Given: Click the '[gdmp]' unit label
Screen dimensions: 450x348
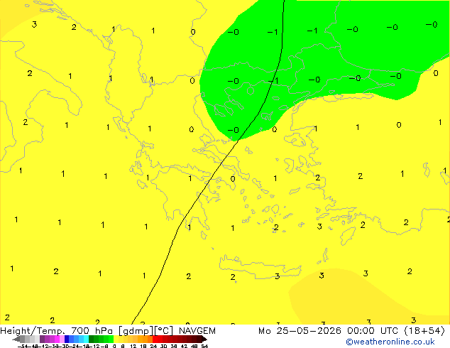Looking at the screenshot, I should point(136,331).
